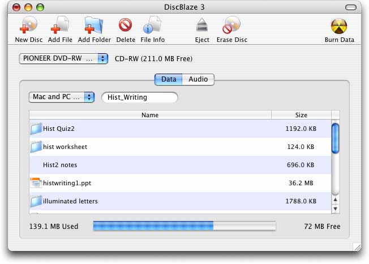
Task: Open File Info from the toolbar
Action: (152, 25)
